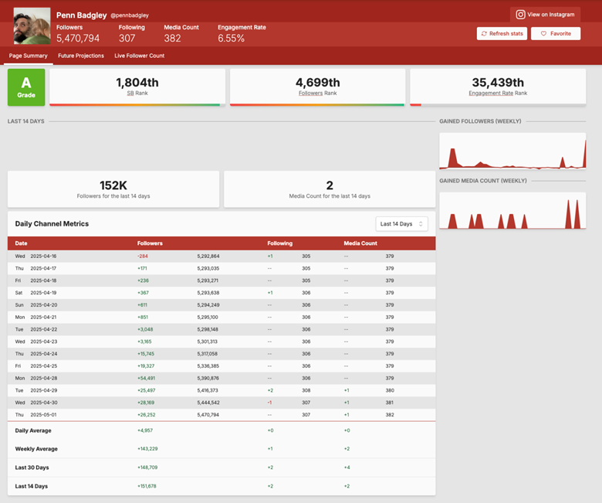Click the green A Grade badge
This screenshot has height=503, width=602.
[x=26, y=87]
